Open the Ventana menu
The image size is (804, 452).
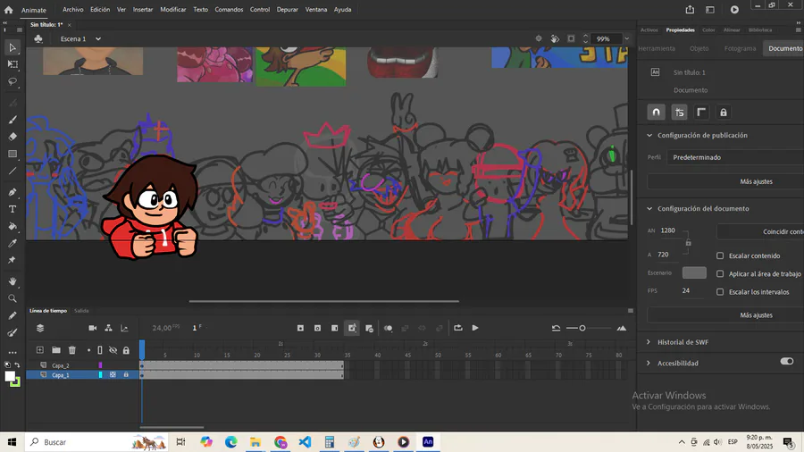click(x=316, y=9)
